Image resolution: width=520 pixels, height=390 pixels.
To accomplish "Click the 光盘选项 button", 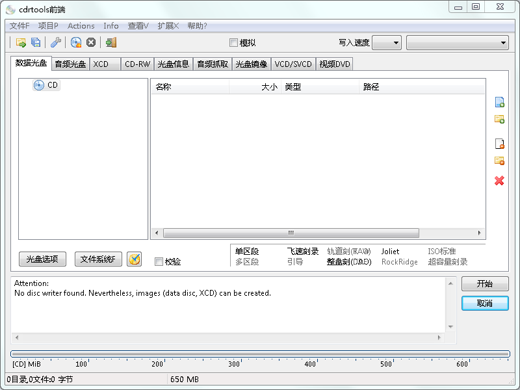I will pyautogui.click(x=42, y=259).
